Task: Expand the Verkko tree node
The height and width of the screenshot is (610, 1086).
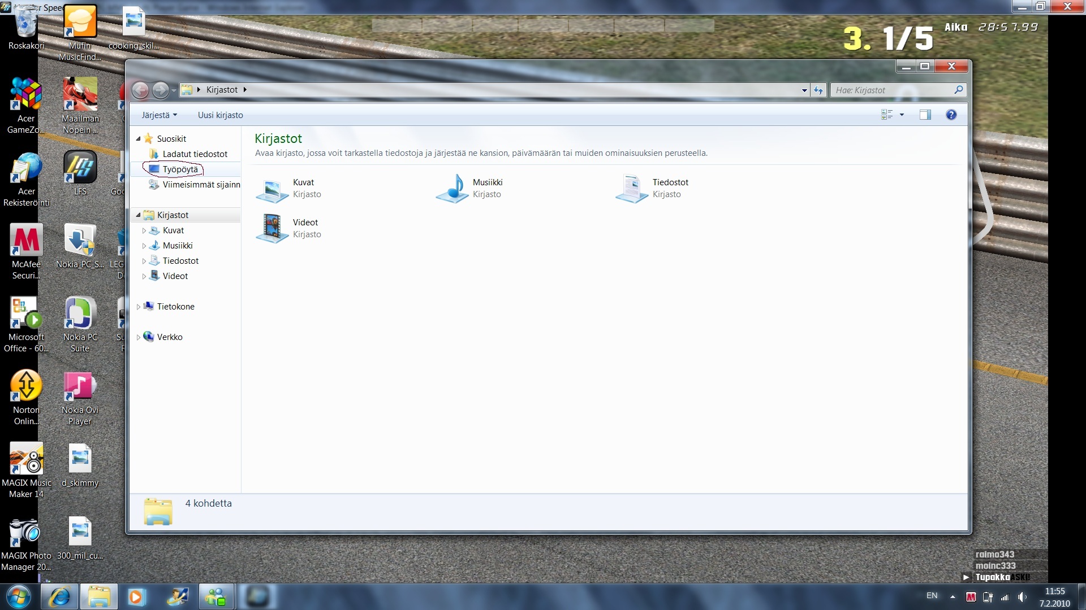Action: (x=138, y=337)
